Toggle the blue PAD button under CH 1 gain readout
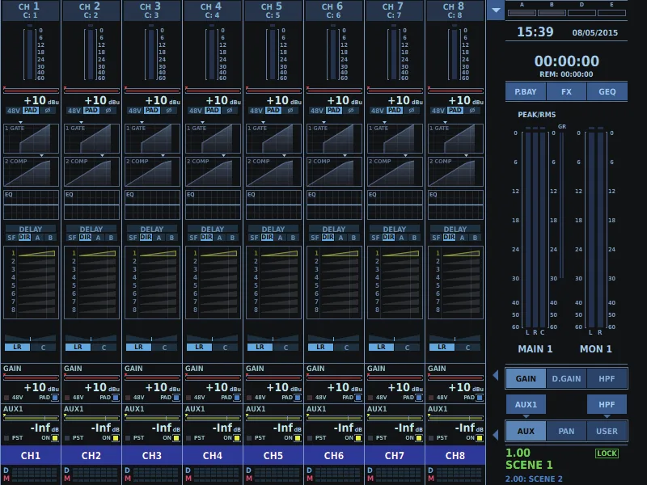Image resolution: width=647 pixels, height=485 pixels. coord(31,111)
